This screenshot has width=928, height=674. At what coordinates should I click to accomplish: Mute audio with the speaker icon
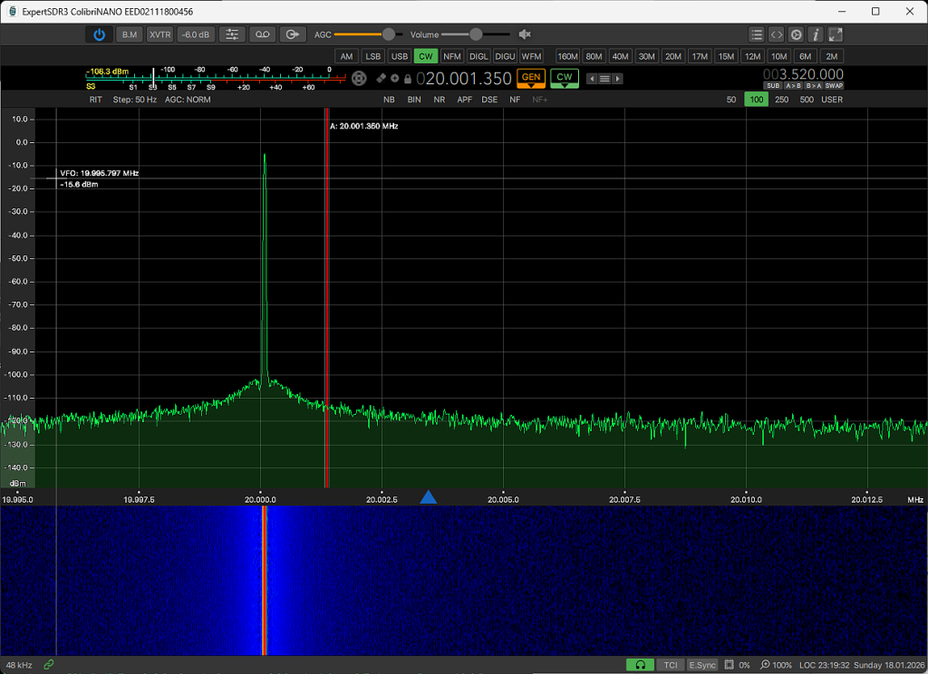(525, 34)
